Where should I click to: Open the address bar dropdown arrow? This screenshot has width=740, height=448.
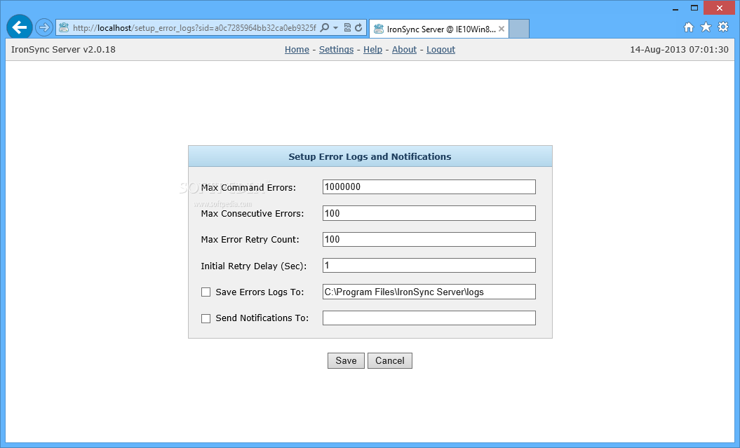click(335, 28)
